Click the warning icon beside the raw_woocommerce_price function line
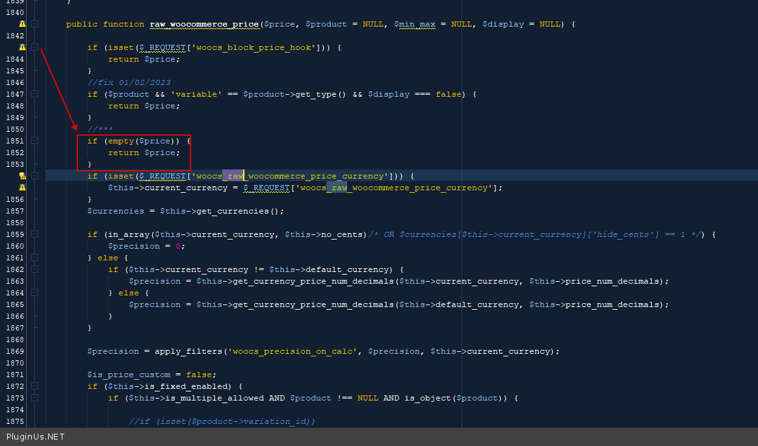 (22, 24)
